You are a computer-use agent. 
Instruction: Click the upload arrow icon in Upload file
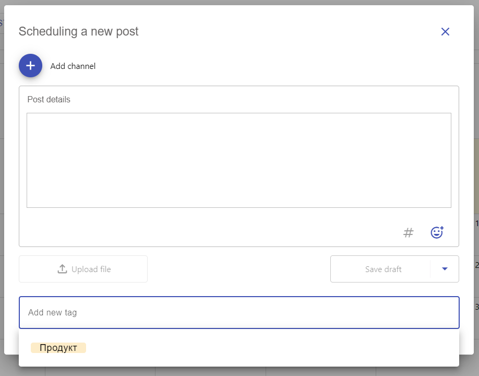tap(62, 269)
